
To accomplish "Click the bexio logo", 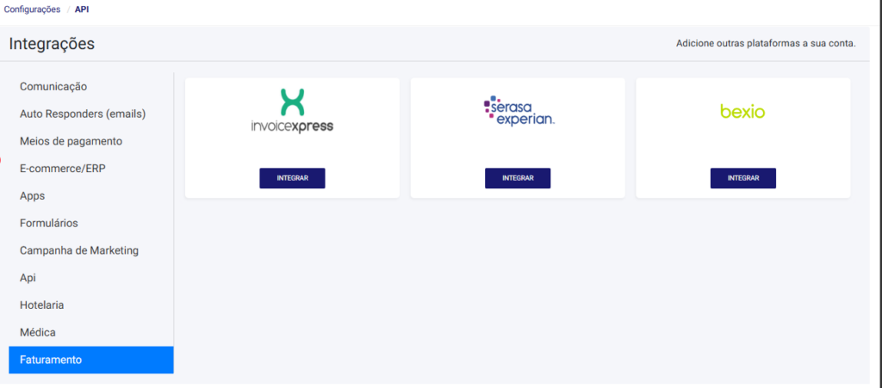I will point(742,111).
